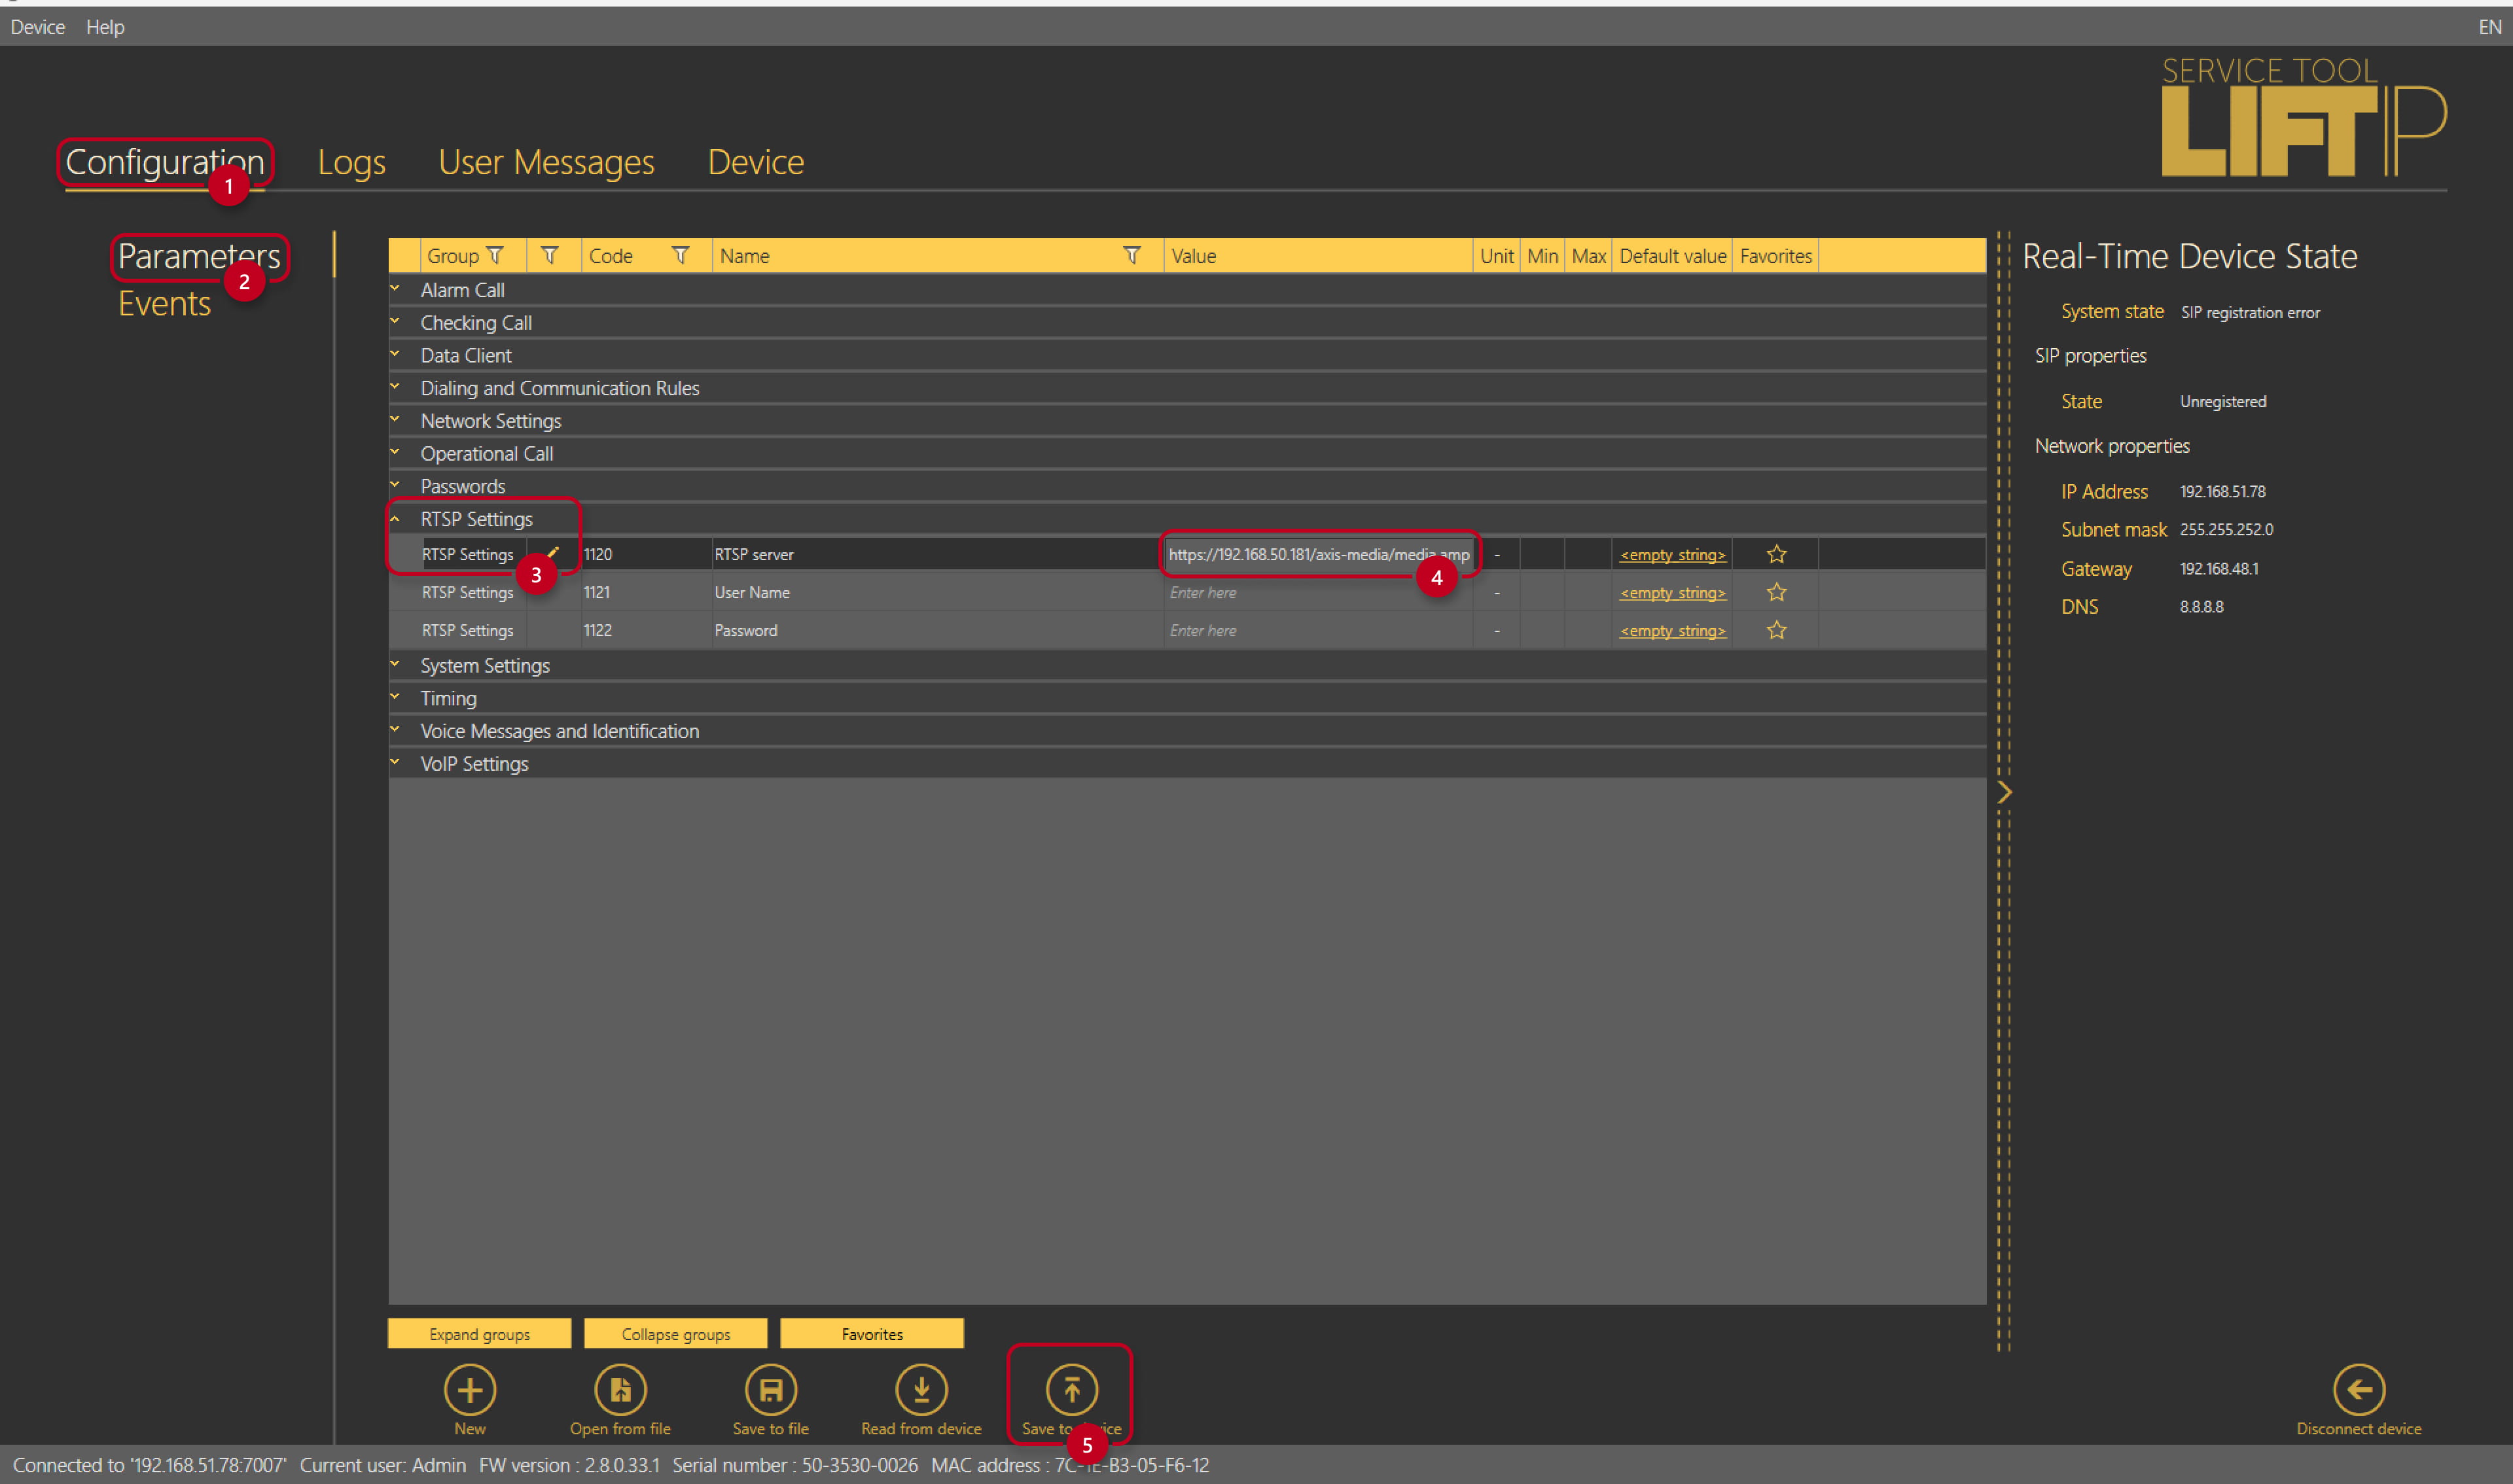Click the Group column filter icon
2513x1484 pixels.
coord(495,255)
